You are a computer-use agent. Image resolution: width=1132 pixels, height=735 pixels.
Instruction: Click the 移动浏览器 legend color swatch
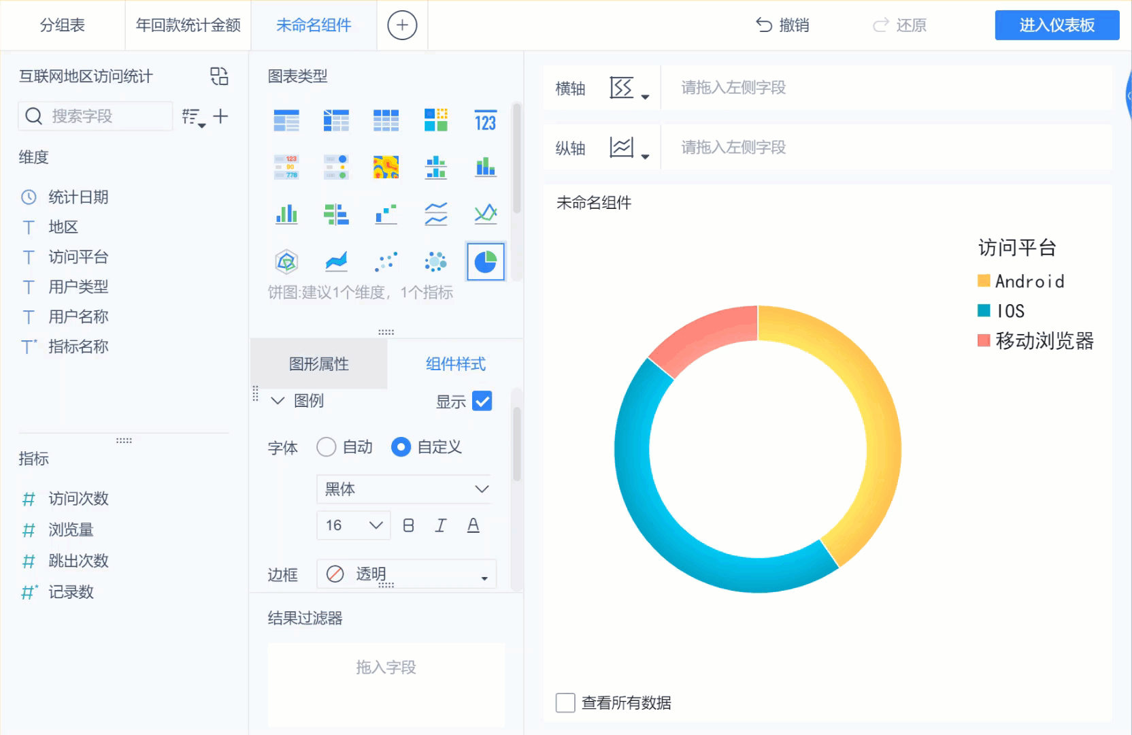point(984,340)
